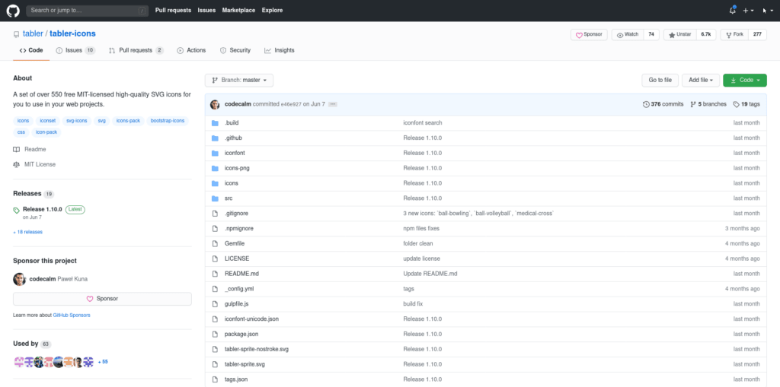Open the Security tab
This screenshot has width=780, height=387.
pyautogui.click(x=235, y=50)
